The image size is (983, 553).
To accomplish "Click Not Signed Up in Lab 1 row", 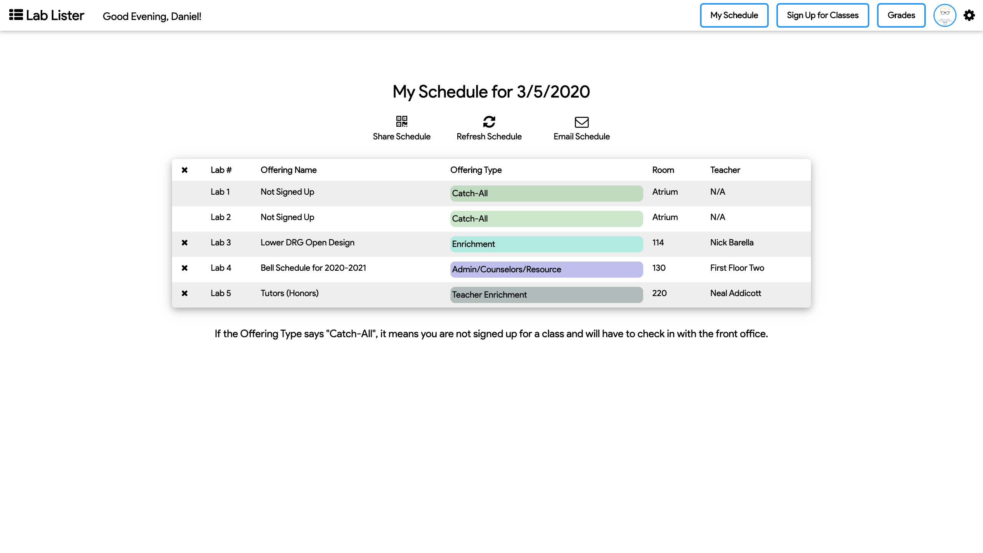I will (287, 192).
